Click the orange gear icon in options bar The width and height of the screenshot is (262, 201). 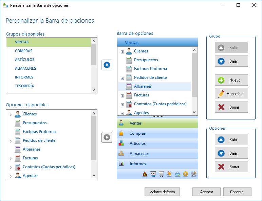click(186, 174)
